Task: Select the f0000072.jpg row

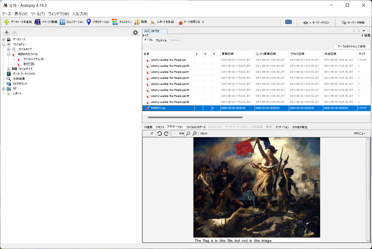Action: tap(256, 108)
